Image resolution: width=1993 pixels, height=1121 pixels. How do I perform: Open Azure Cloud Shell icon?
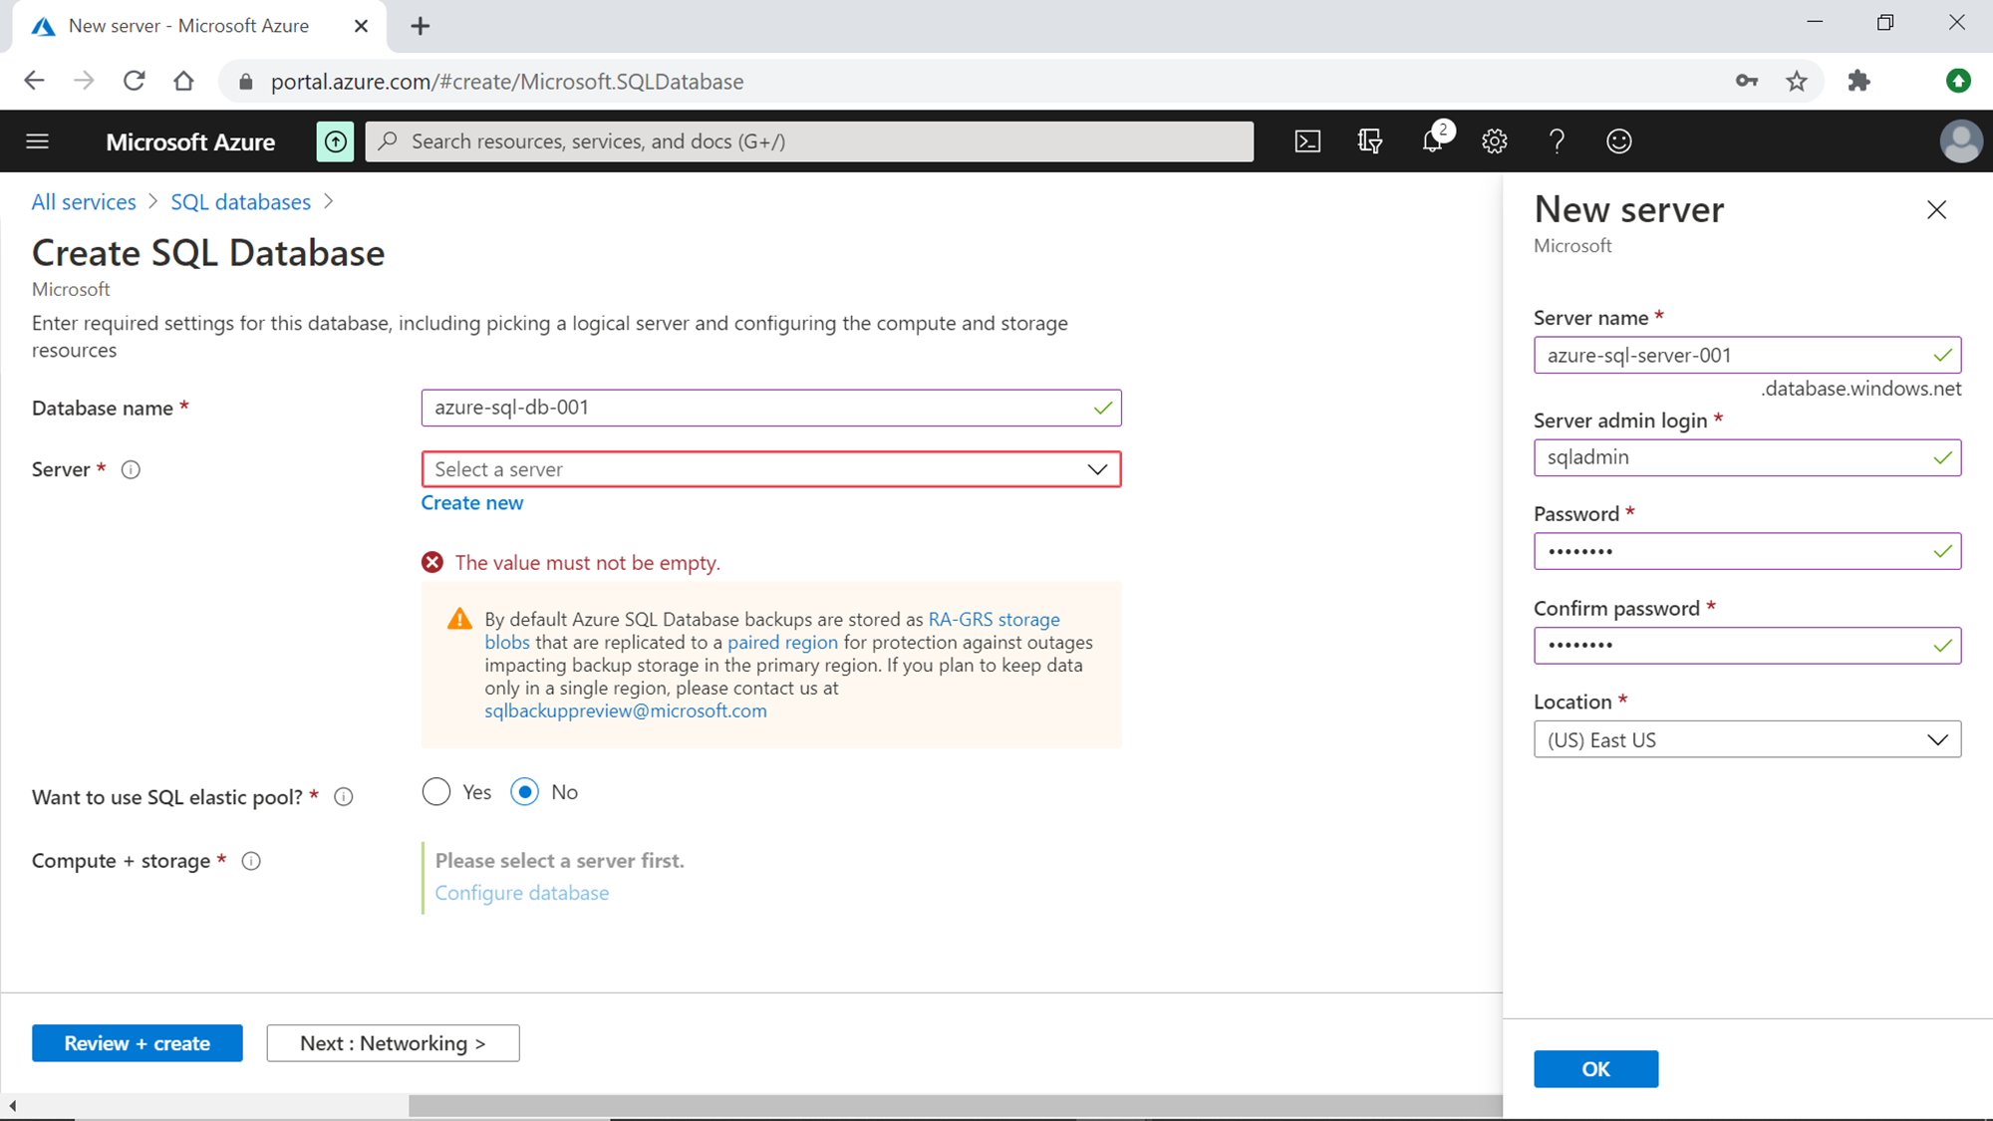point(1307,141)
